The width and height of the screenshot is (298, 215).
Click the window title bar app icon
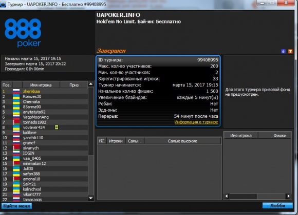[x=3, y=4]
